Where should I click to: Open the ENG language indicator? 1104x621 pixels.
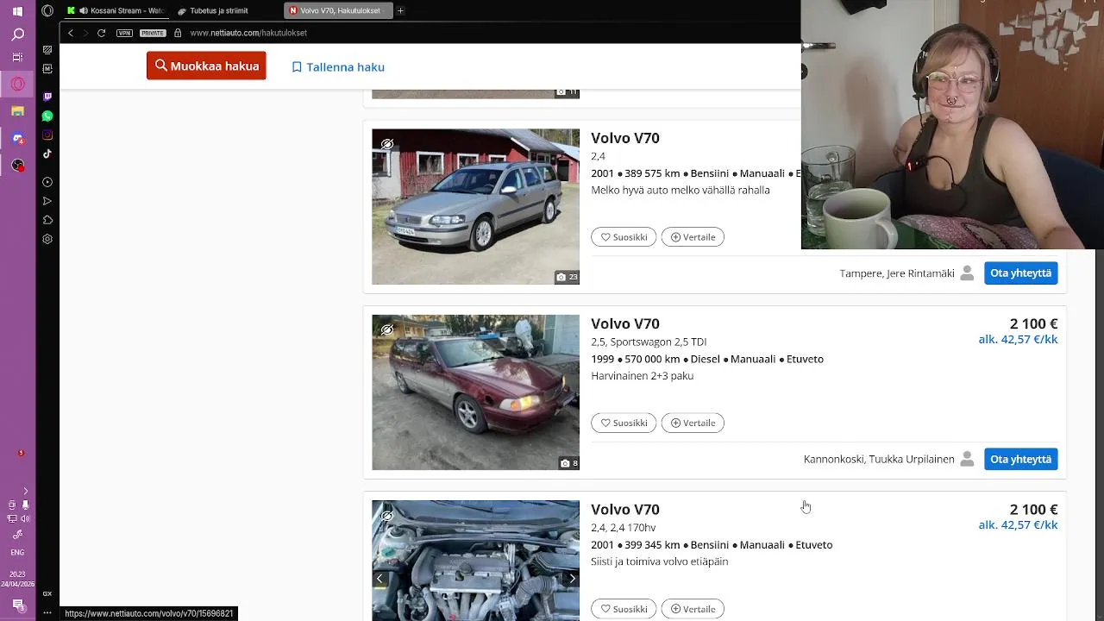coord(17,552)
